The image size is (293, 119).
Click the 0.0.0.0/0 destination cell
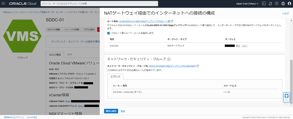click(x=113, y=46)
